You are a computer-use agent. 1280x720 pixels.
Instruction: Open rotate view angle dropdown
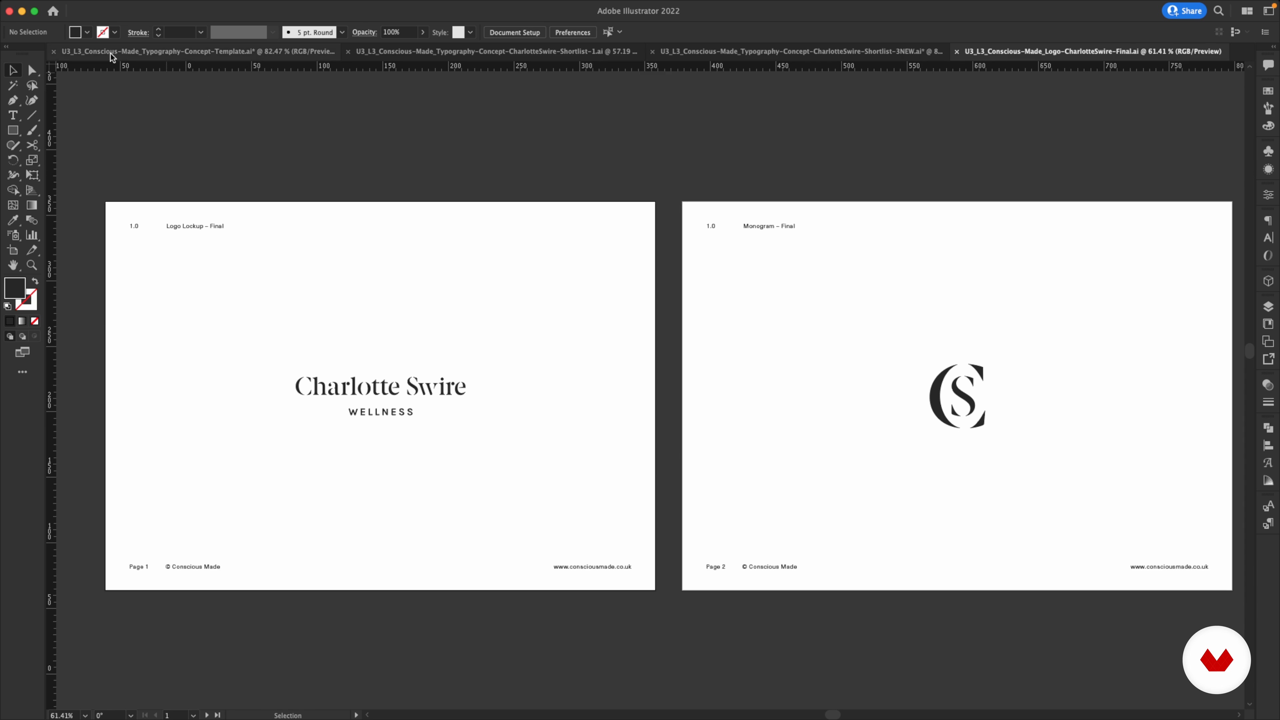click(x=131, y=716)
